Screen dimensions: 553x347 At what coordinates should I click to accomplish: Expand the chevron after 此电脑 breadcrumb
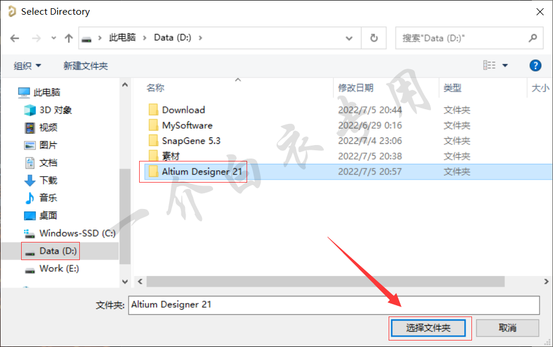tap(144, 38)
